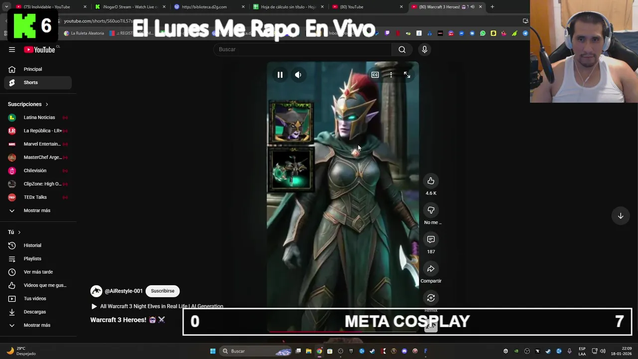638x359 pixels.
Task: Play the linked All Warcraft 3 Night Elves video
Action: click(x=157, y=307)
